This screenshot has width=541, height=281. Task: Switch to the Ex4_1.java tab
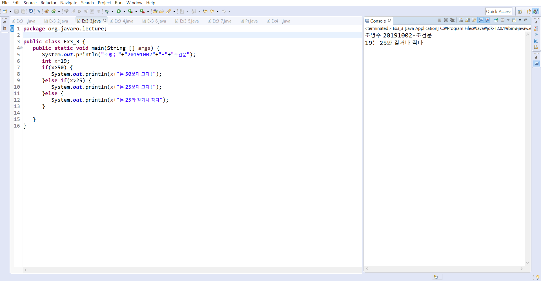279,21
